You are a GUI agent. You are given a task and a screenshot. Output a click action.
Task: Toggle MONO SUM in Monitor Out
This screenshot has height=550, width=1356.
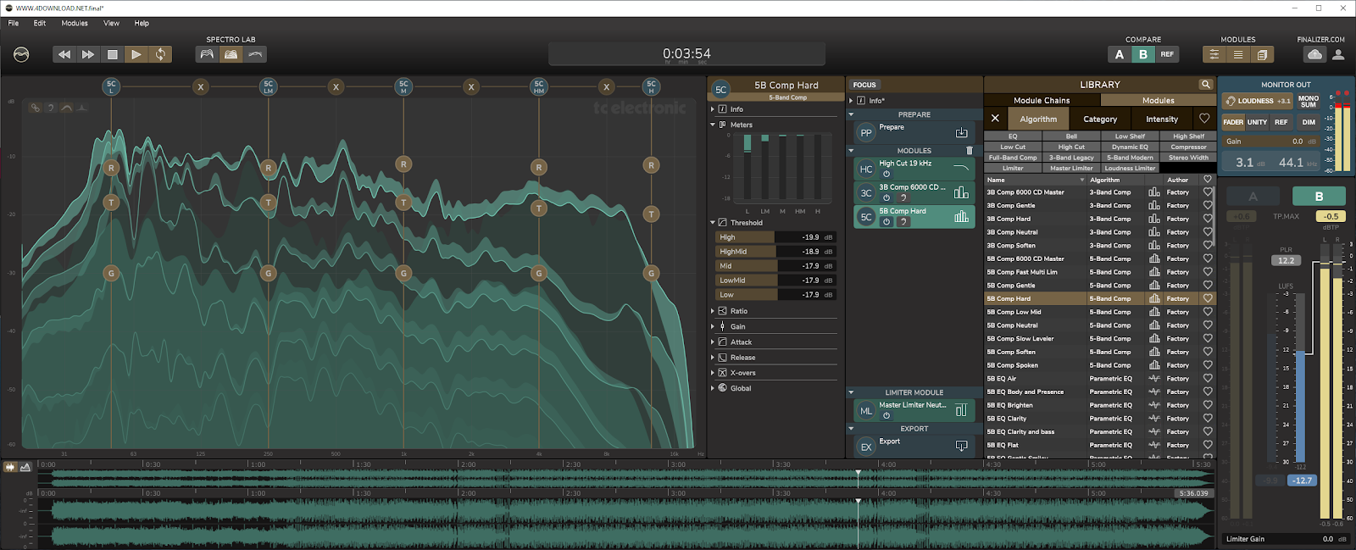tap(1309, 101)
